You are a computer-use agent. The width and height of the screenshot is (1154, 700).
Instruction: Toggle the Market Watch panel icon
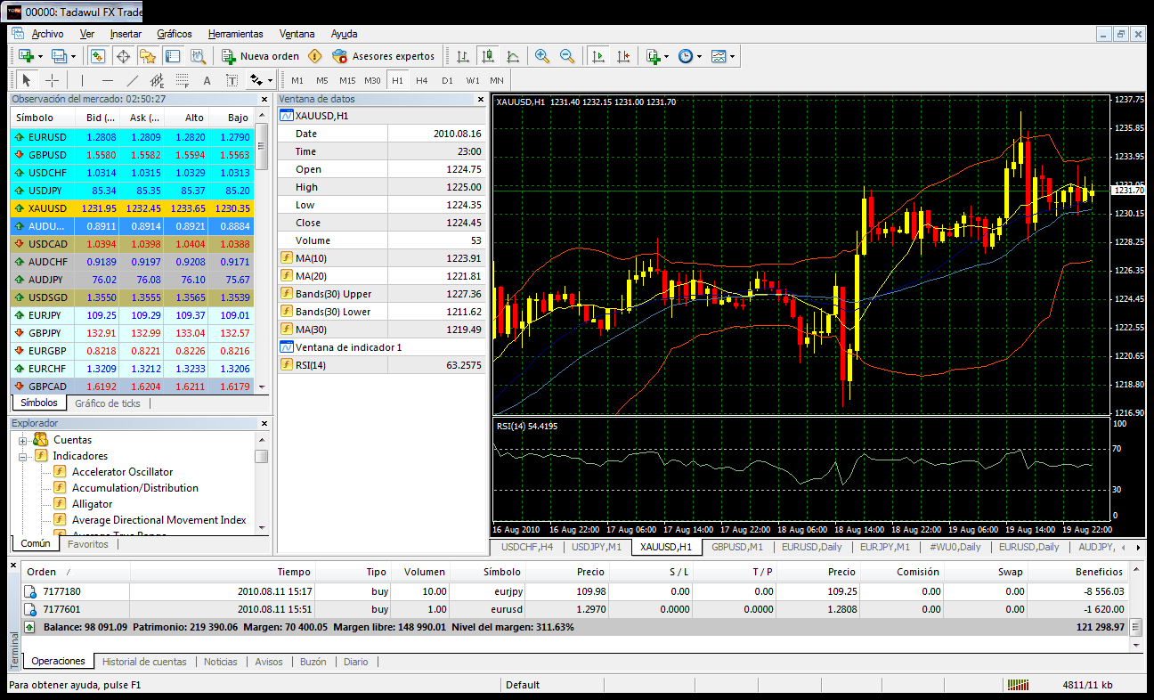[x=98, y=56]
